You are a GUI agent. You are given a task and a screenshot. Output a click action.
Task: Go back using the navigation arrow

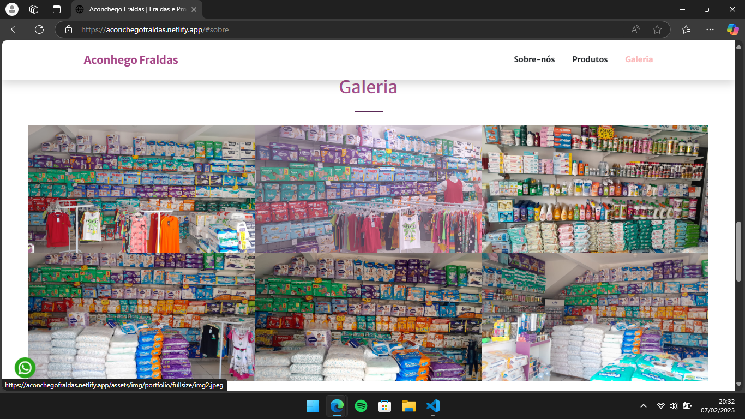(15, 29)
